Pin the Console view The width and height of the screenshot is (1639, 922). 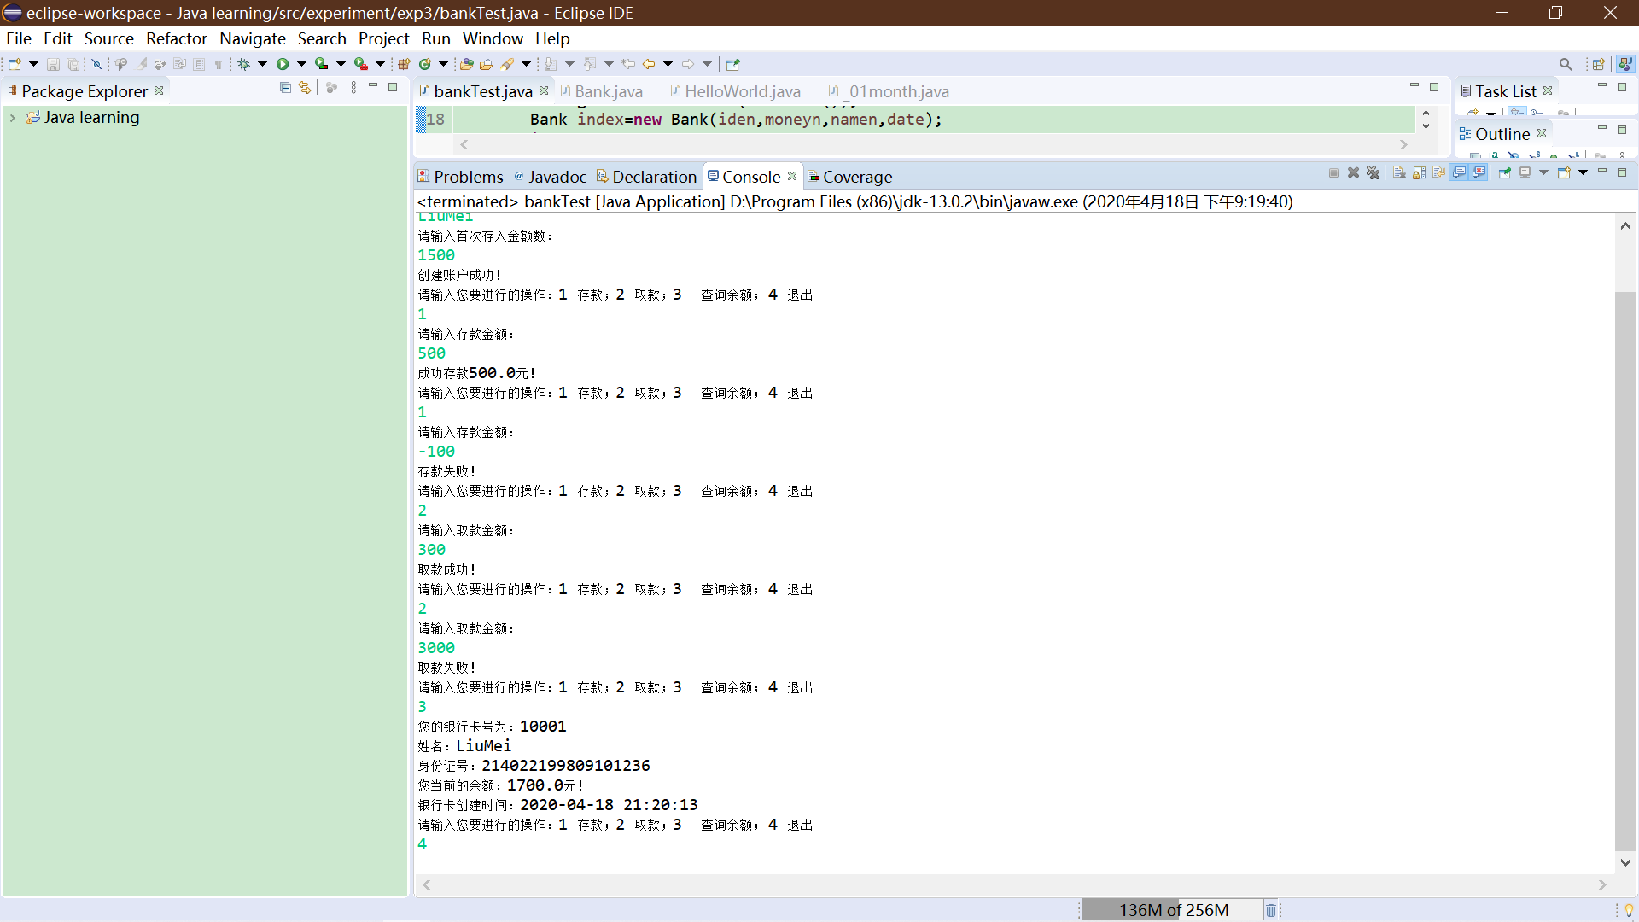pos(1504,172)
